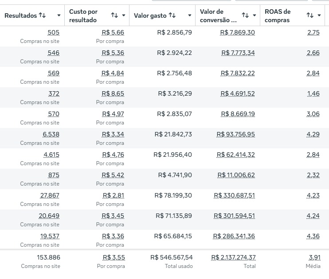Click ROAS value 4,29
This screenshot has height=279, width=329.
tap(313, 134)
